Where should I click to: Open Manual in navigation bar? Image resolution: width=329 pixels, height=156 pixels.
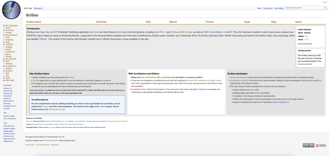coord(173,22)
